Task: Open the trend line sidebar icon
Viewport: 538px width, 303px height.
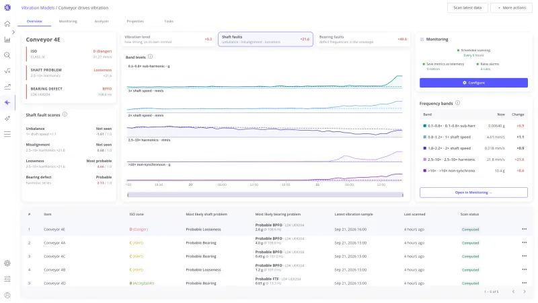Action: 7,87
